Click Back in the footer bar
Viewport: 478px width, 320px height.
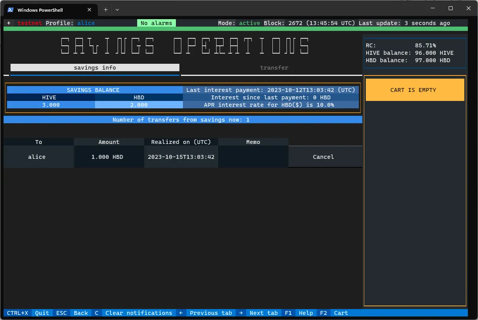coord(81,313)
